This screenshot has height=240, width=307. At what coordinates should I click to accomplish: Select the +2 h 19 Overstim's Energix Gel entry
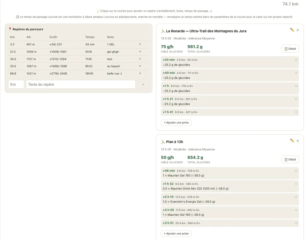point(230,199)
